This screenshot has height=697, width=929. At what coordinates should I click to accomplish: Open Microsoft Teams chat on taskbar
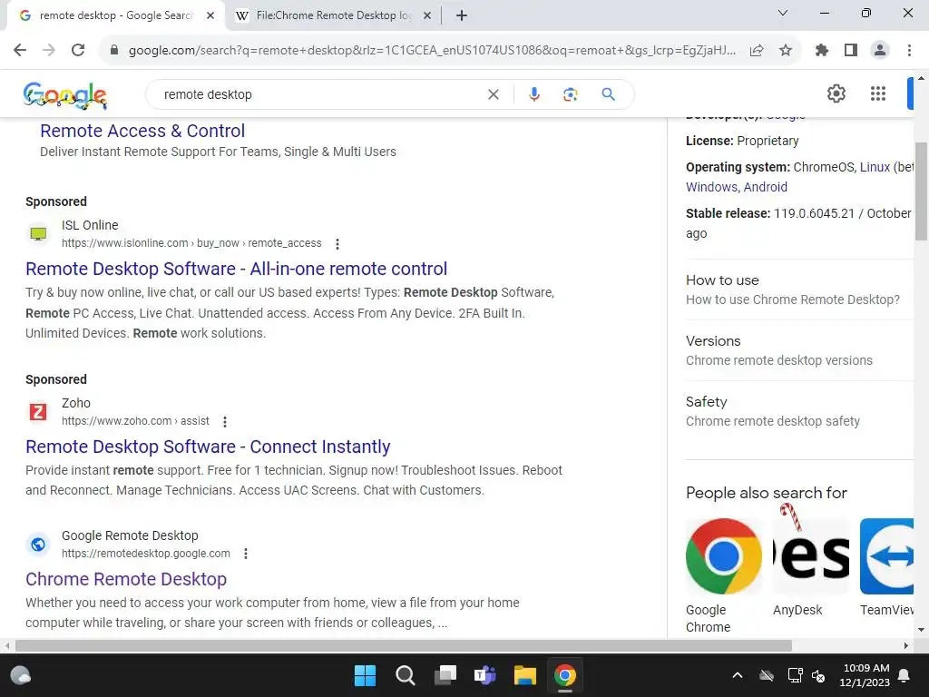484,675
